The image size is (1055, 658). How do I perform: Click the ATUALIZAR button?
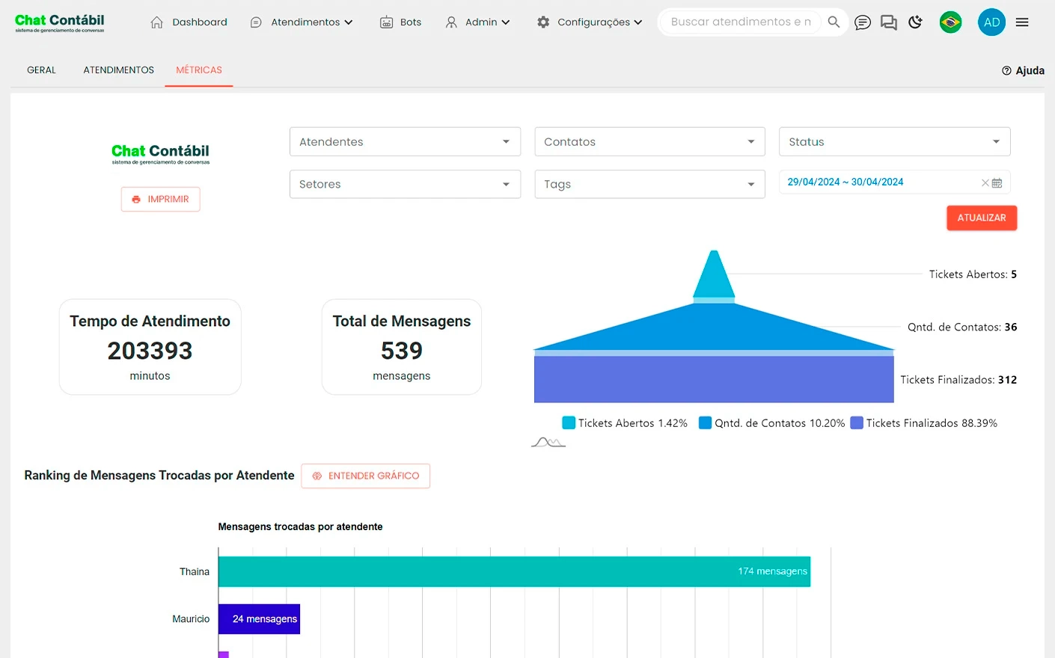982,218
